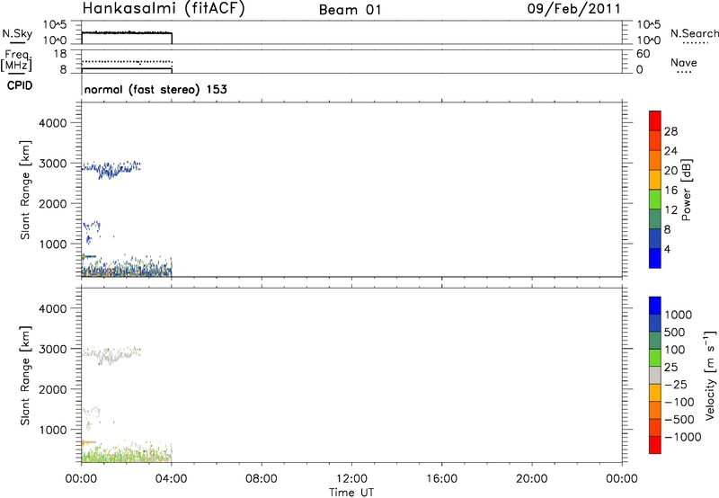The width and height of the screenshot is (719, 498).
Task: Click the Slant Range [km] label of power panel
Action: pos(25,190)
